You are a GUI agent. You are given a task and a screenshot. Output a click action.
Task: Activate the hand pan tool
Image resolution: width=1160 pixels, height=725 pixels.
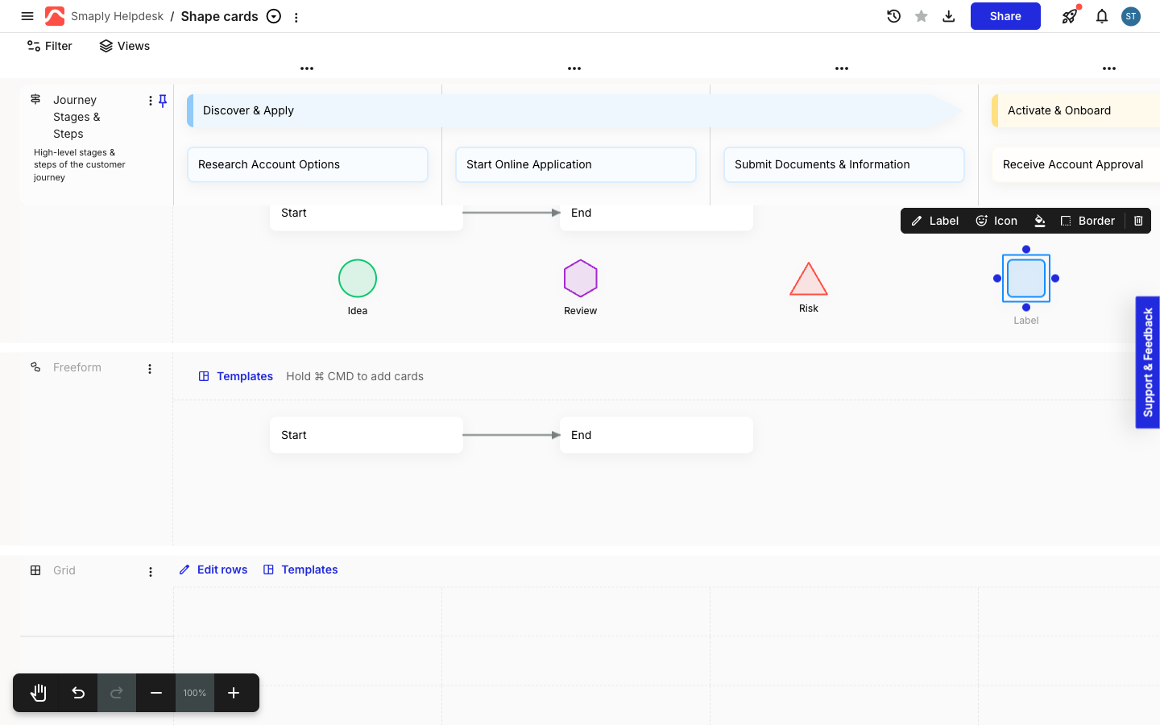pyautogui.click(x=39, y=693)
